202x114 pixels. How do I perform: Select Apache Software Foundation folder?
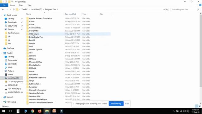point(40,18)
